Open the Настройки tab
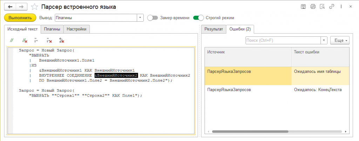 76,29
